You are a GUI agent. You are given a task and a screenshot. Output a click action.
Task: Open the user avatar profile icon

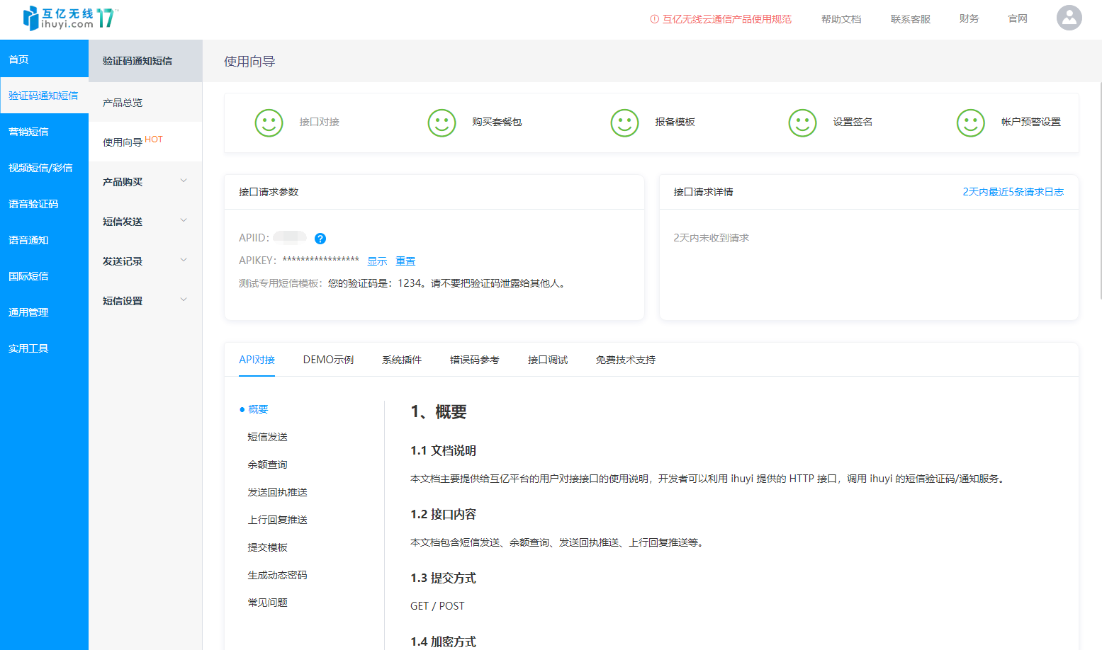click(1069, 18)
